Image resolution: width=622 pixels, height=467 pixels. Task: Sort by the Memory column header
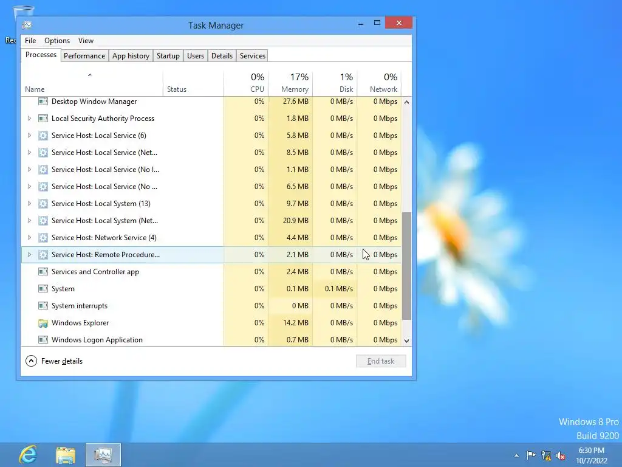(x=290, y=83)
